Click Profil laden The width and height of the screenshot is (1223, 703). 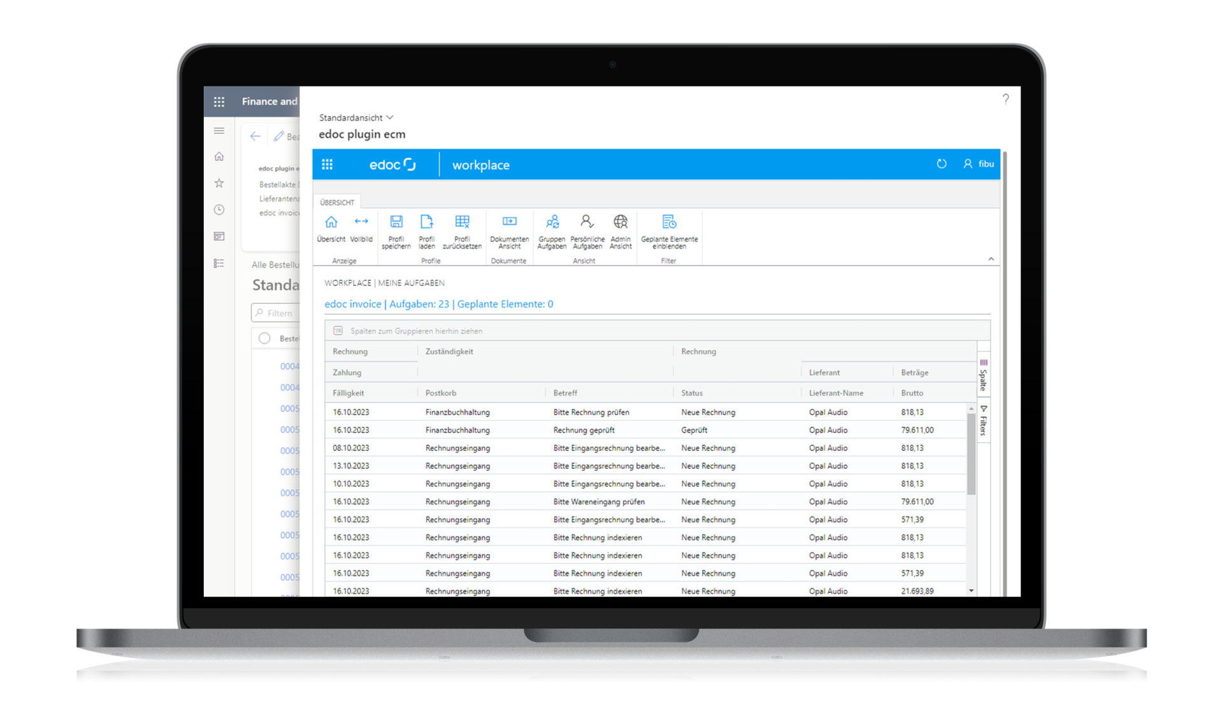click(x=427, y=232)
